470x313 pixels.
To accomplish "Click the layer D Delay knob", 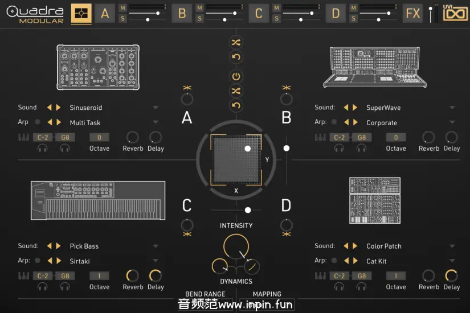I will pyautogui.click(x=451, y=276).
